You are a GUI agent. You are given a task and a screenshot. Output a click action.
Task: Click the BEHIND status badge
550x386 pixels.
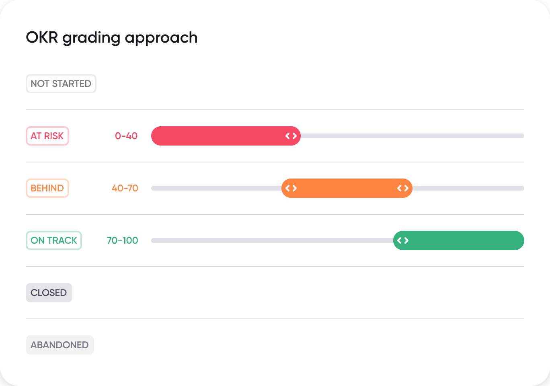47,188
